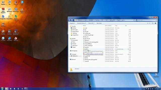Image resolution: width=161 pixels, height=90 pixels.
Task: Select Teaching under Favorites
Action: point(74,33)
